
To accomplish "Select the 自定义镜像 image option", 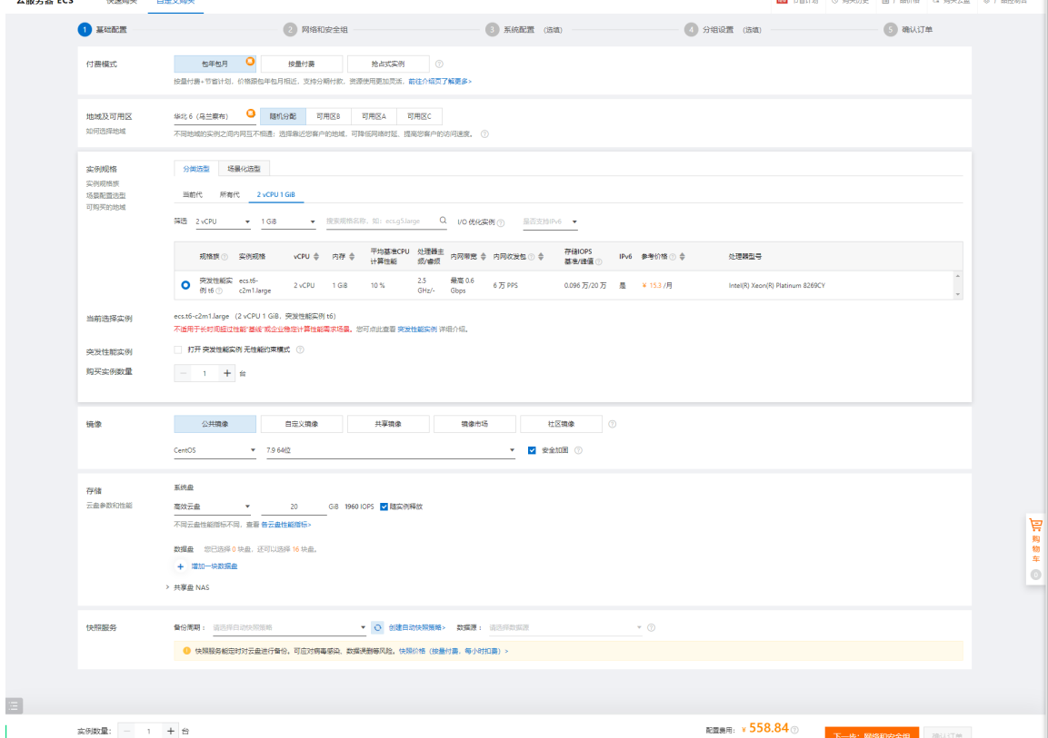I will (x=302, y=424).
